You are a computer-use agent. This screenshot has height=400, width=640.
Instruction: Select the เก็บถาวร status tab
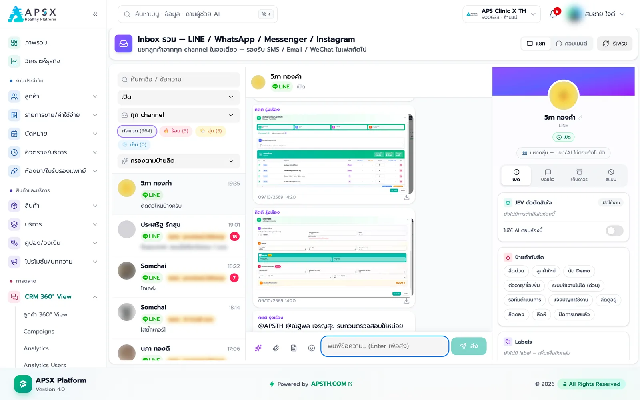pyautogui.click(x=579, y=175)
